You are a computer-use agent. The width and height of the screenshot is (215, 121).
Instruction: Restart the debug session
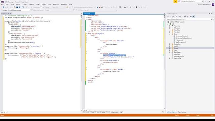(102, 7)
